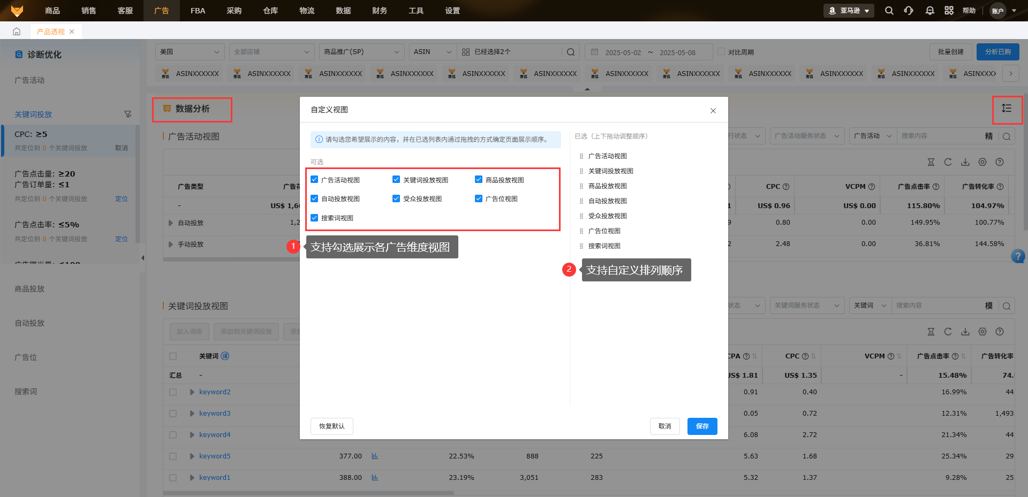Open the global search magnifier icon
1028x497 pixels.
tap(889, 11)
